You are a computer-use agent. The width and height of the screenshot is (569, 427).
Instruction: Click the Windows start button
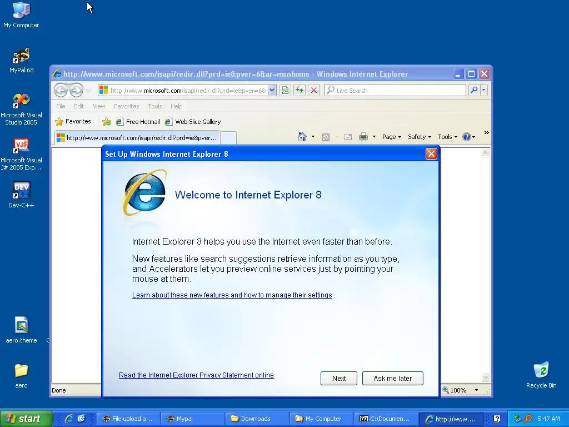pos(26,419)
